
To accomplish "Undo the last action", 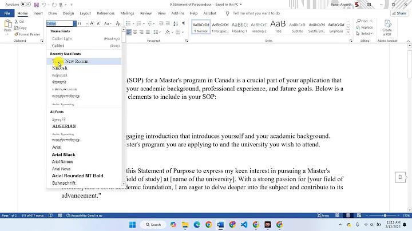I will (x=44, y=5).
